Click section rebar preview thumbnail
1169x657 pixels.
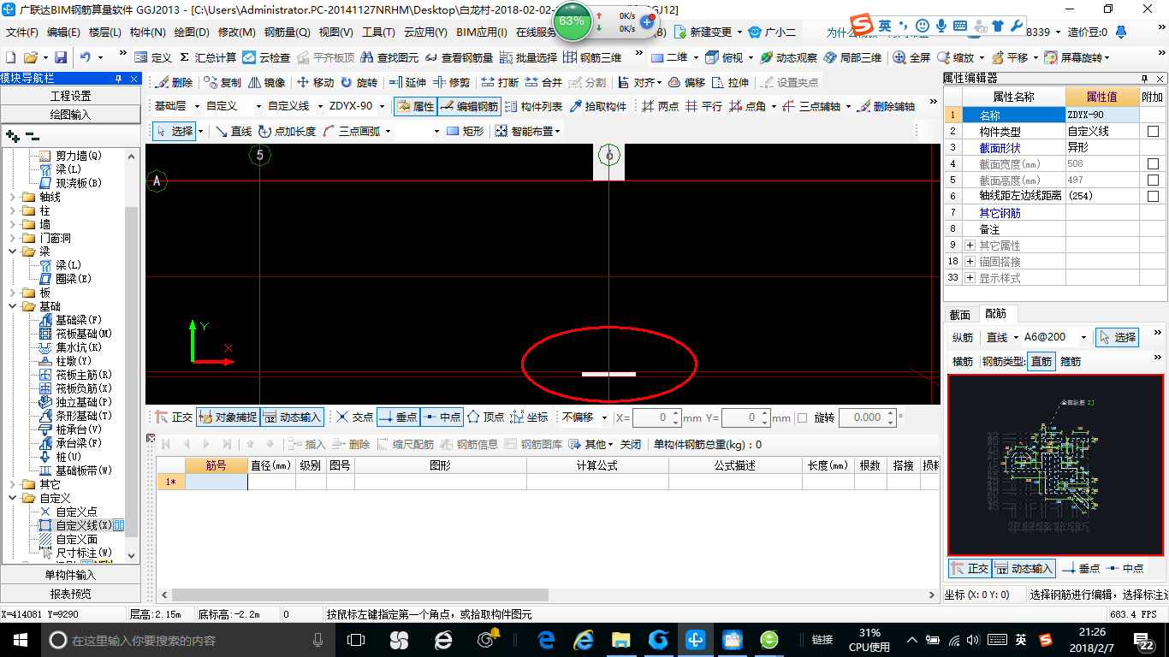[x=1055, y=465]
